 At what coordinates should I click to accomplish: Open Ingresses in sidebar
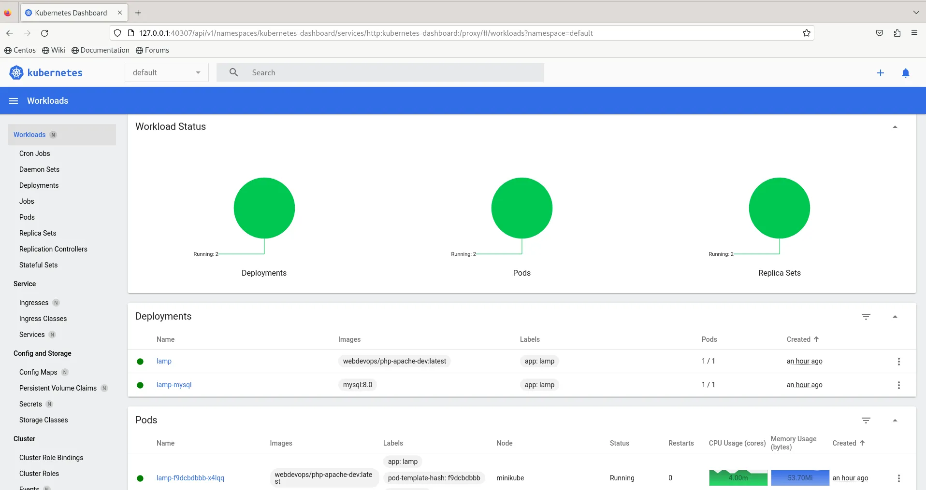[34, 303]
